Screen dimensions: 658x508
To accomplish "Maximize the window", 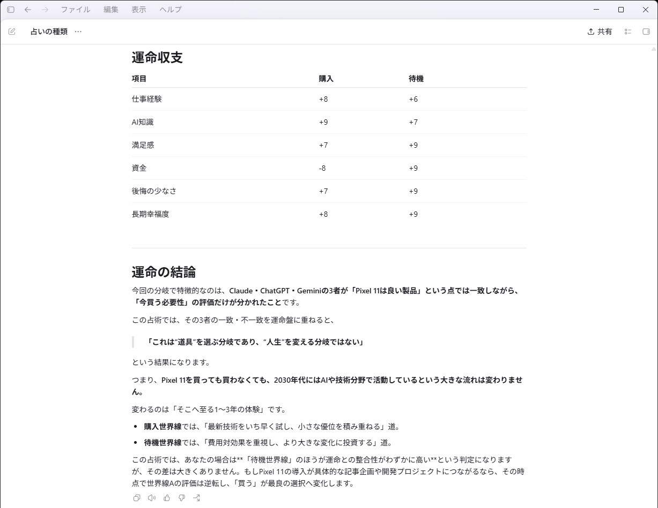I will pyautogui.click(x=621, y=10).
